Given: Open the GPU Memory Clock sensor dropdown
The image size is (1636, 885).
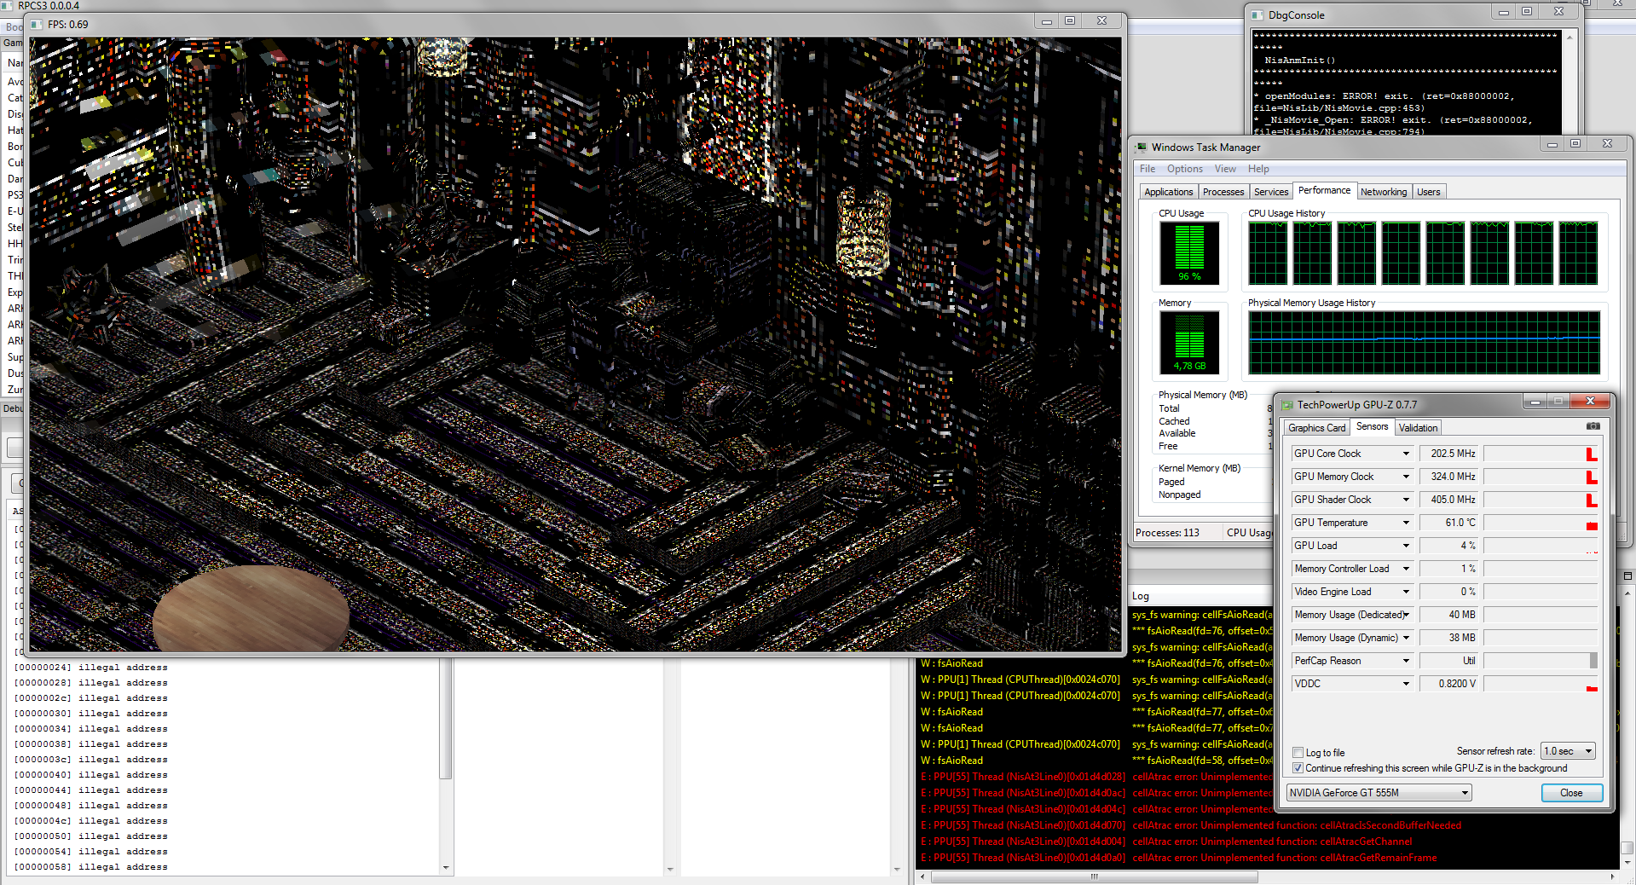Looking at the screenshot, I should [x=1406, y=477].
